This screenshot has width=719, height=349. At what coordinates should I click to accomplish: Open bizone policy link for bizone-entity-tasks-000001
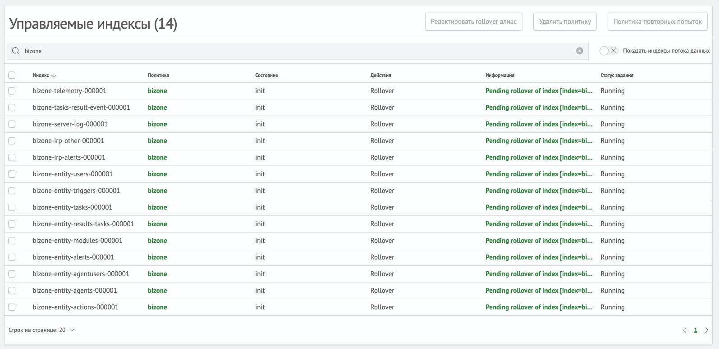[x=157, y=207]
